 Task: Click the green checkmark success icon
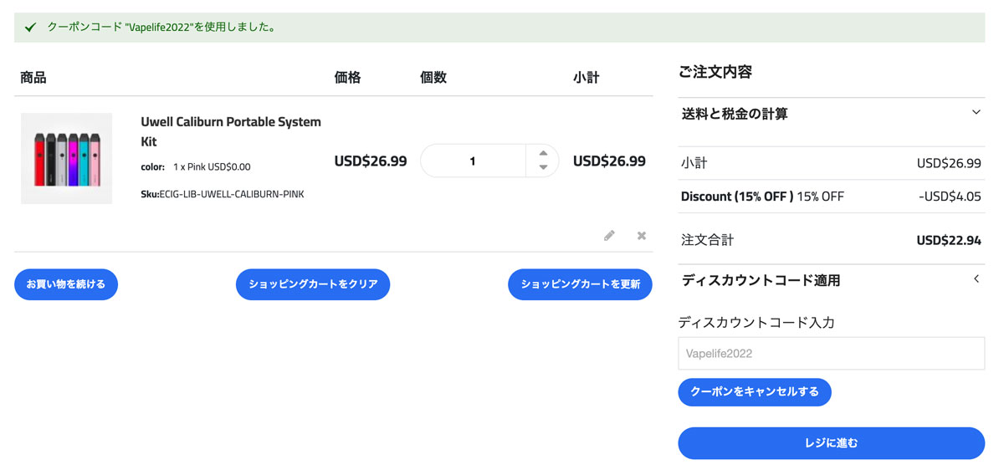tap(30, 27)
